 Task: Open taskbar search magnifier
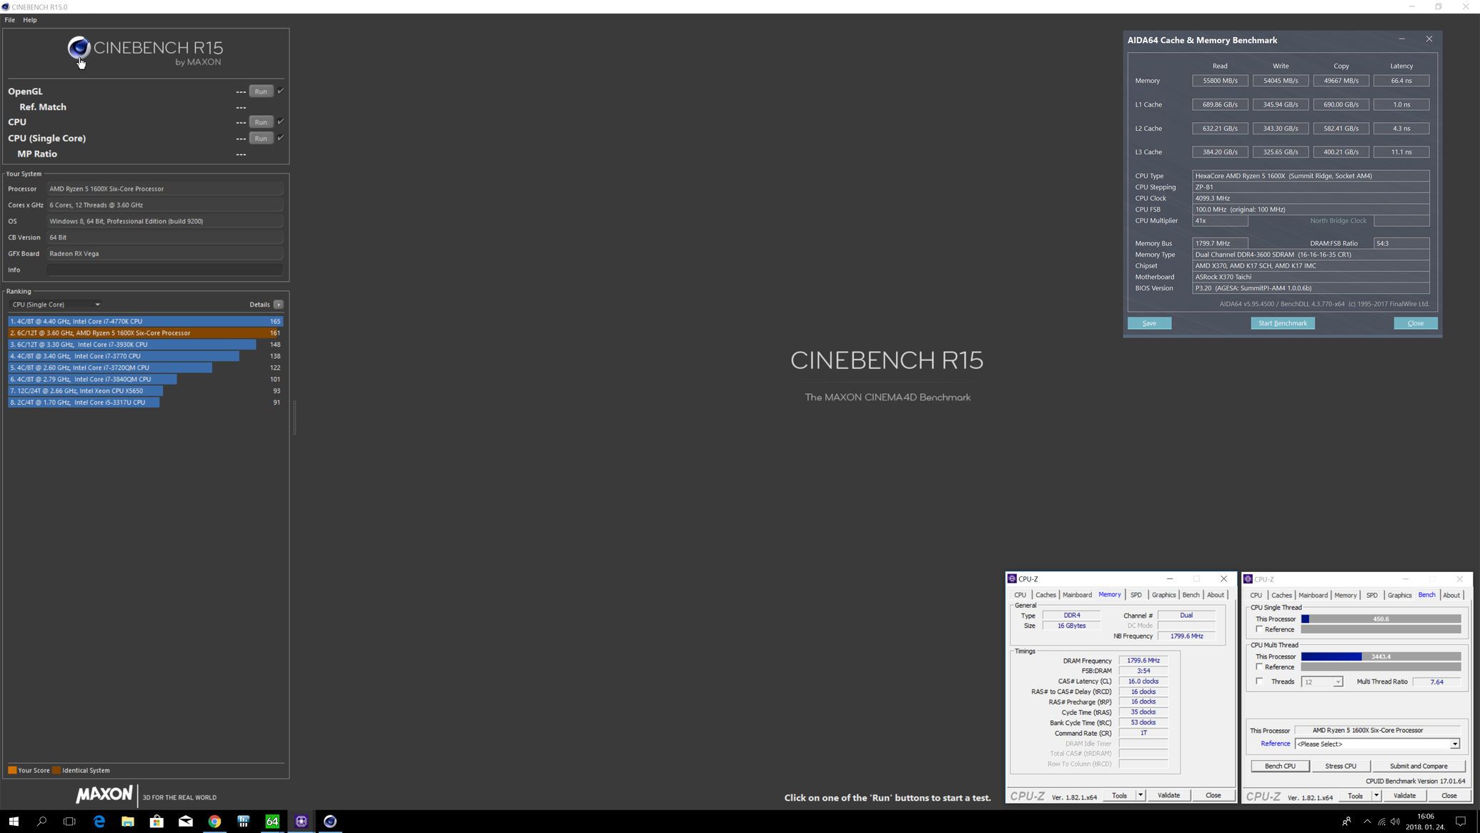pyautogui.click(x=41, y=822)
